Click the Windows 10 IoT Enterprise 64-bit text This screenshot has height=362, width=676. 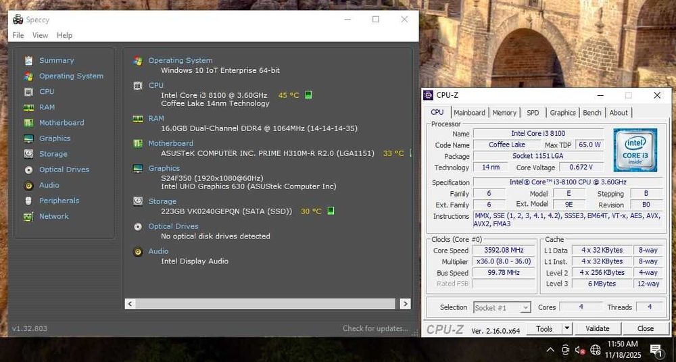click(x=220, y=70)
